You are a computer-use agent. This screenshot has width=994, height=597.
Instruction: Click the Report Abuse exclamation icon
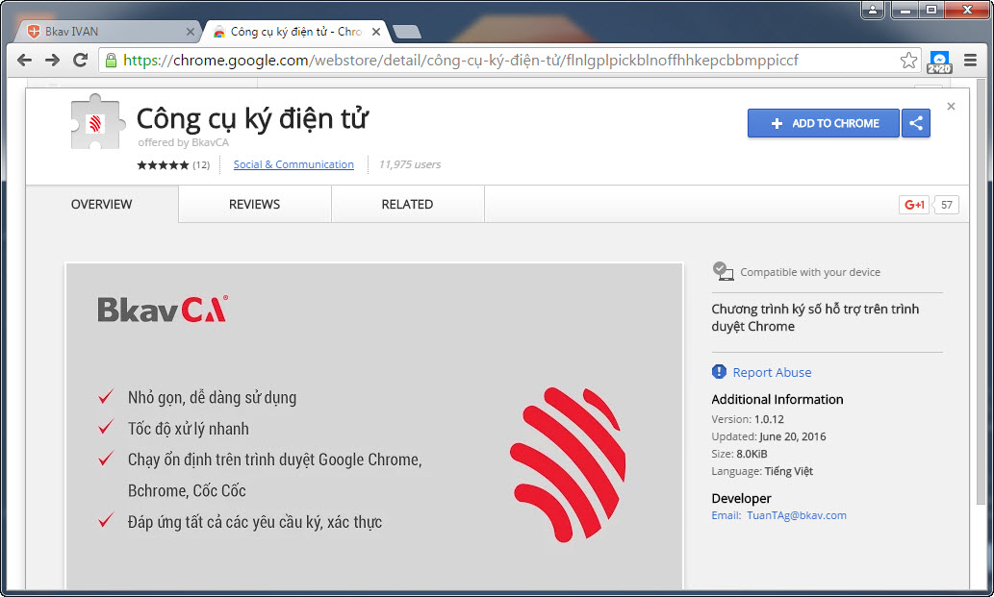719,372
